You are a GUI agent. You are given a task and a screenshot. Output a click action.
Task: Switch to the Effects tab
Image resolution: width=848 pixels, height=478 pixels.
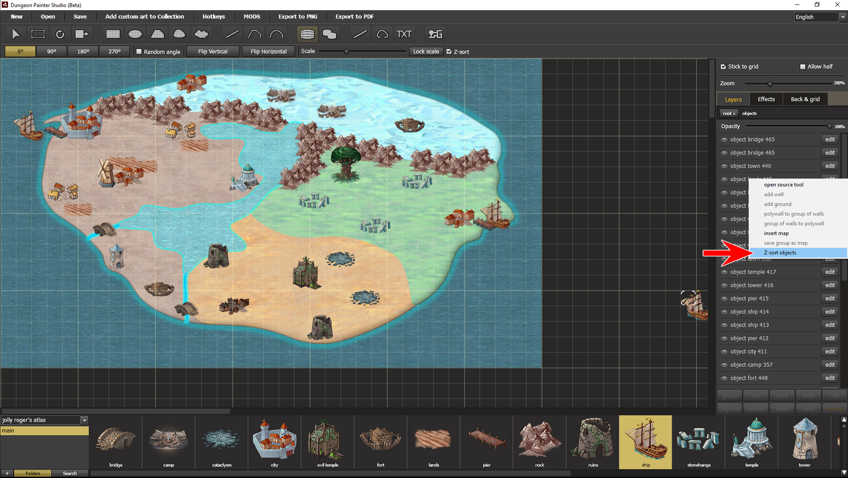point(766,99)
